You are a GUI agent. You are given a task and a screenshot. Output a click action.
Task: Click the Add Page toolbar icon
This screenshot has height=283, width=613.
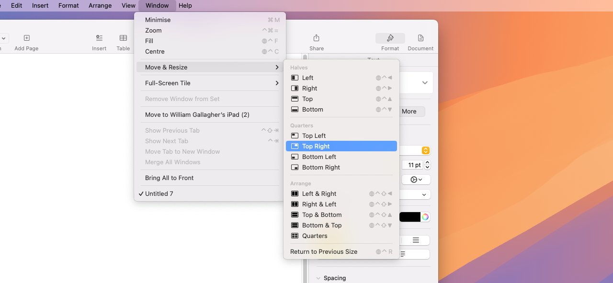(26, 38)
